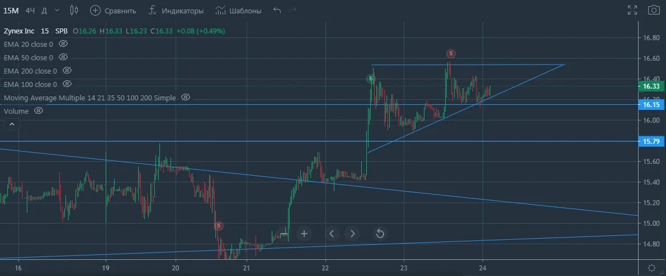Click the +0.08 (+0.49%) change value
666x276 pixels.
click(x=201, y=31)
